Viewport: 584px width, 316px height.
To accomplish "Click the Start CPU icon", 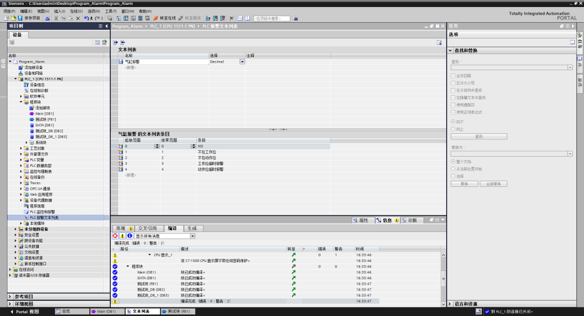I will (215, 18).
